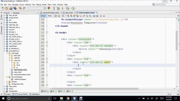
Task: Click the Debug Project toolbar icon
Action: pos(68,8)
